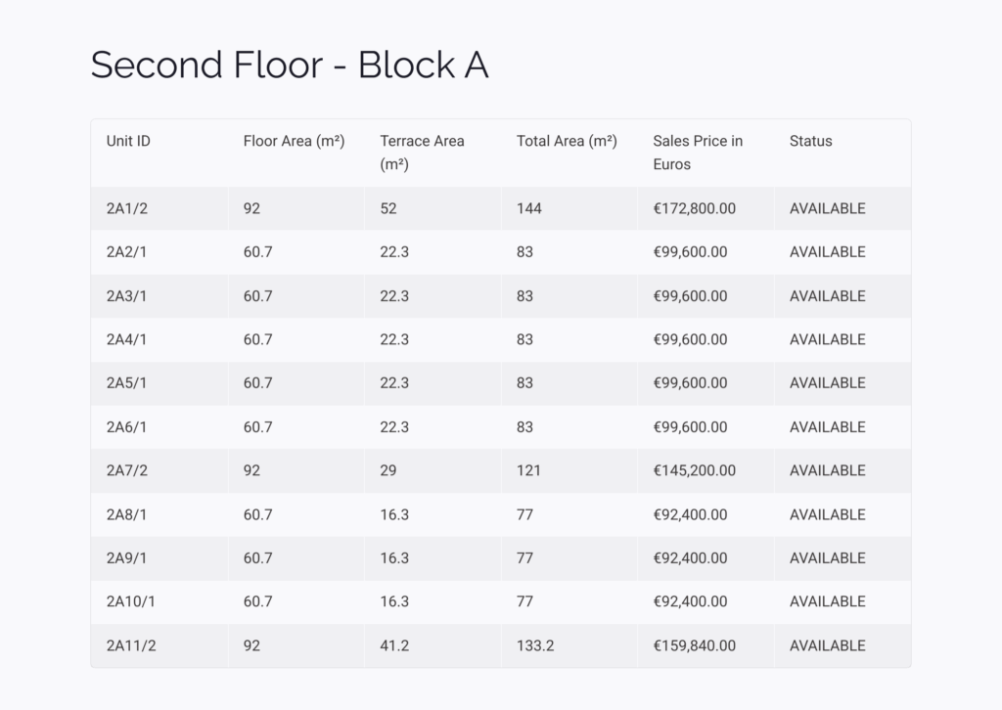Viewport: 1002px width, 710px height.
Task: Select the €145,200.00 price value
Action: 694,470
